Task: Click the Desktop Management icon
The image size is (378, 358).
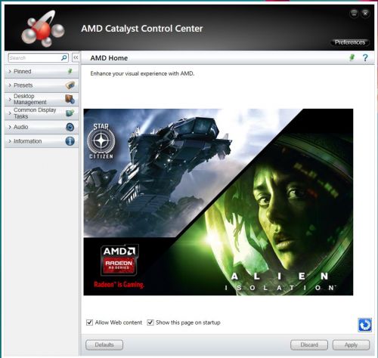Action: pos(70,99)
